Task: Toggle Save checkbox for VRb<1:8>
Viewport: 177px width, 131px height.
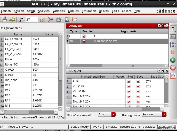Action: [138, 91]
